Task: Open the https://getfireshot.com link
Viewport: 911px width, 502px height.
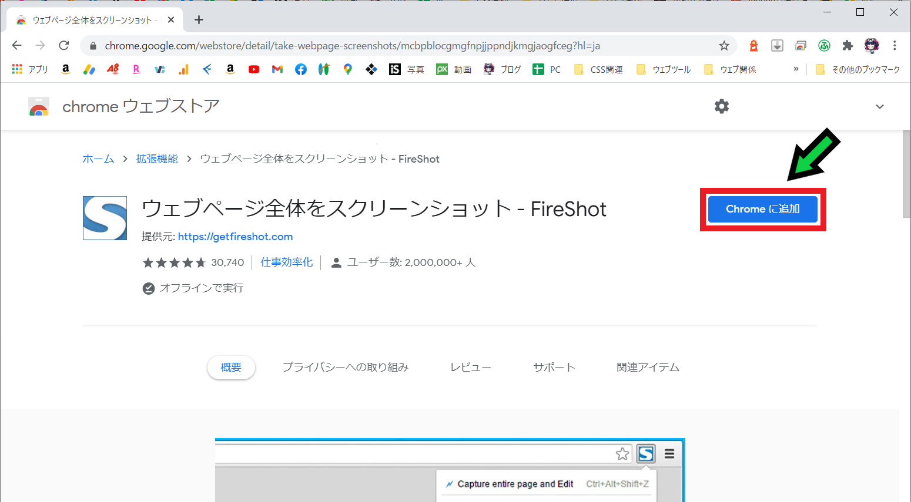Action: click(235, 237)
